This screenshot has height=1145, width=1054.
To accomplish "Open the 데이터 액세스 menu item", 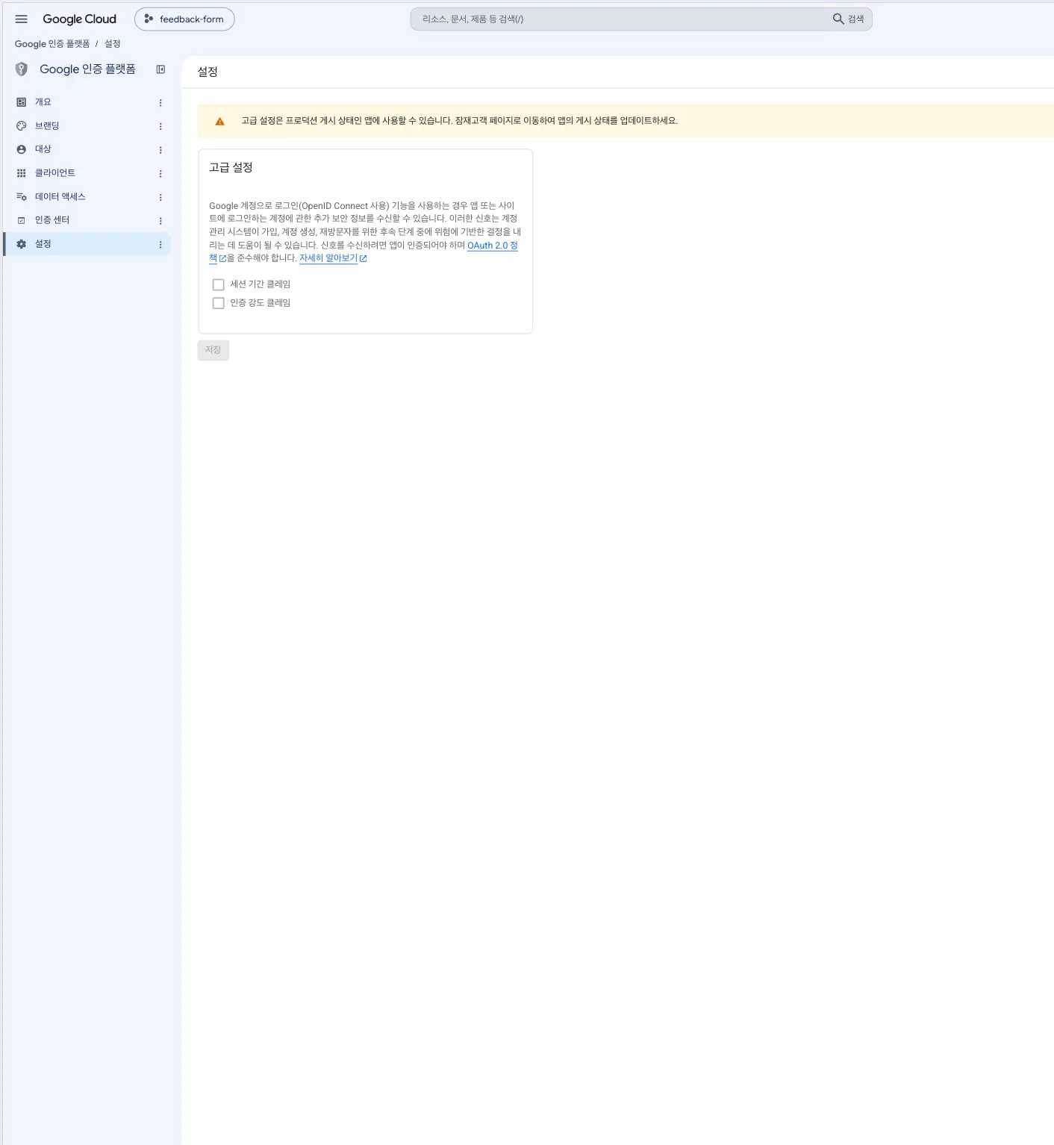I will click(87, 197).
